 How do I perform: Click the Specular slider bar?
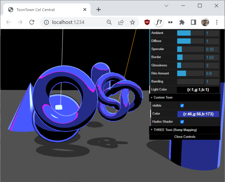(190, 49)
